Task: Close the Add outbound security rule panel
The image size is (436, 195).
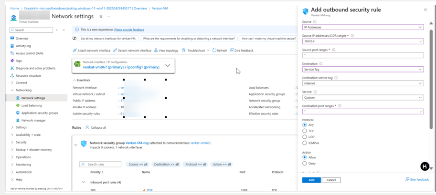Action: point(425,10)
